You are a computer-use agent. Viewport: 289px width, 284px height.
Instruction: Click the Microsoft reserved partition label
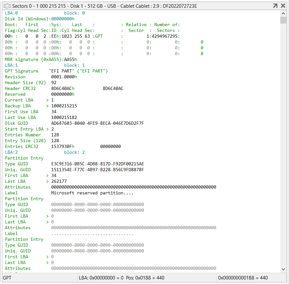coord(92,193)
